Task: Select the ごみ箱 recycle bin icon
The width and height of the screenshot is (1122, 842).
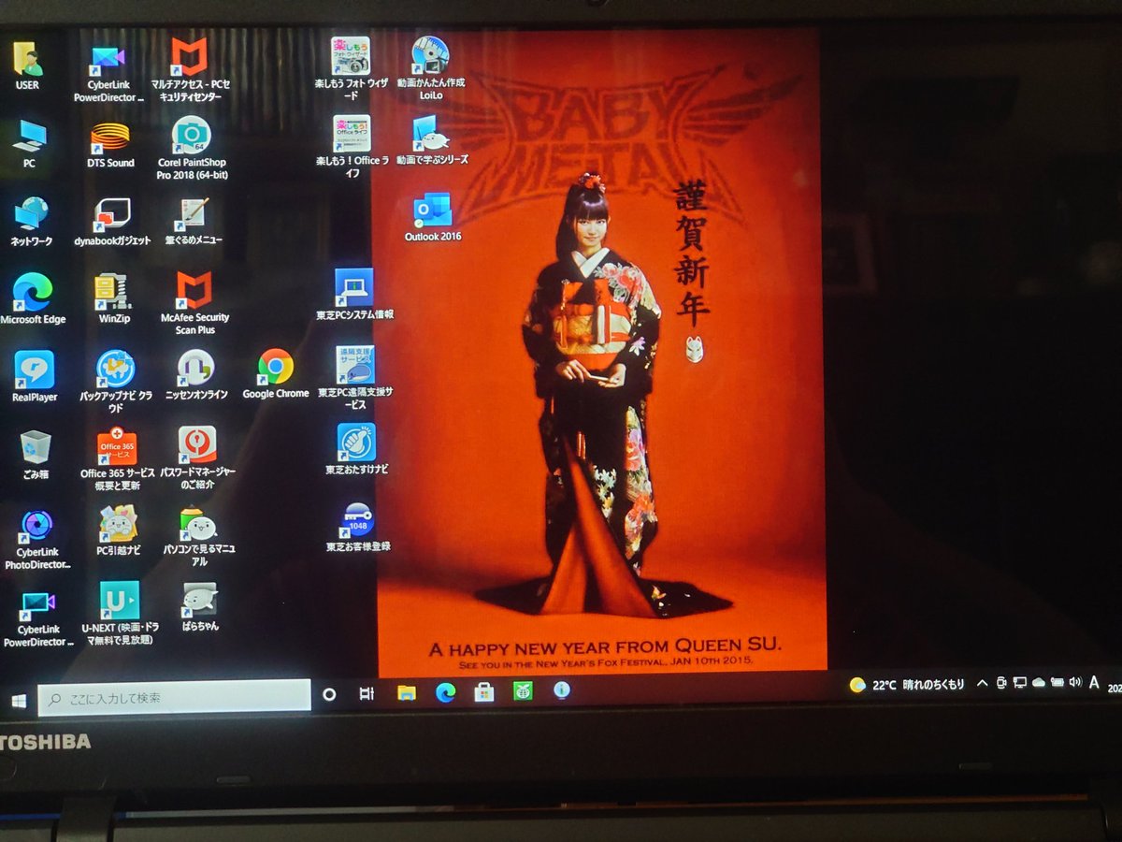Action: pyautogui.click(x=36, y=456)
